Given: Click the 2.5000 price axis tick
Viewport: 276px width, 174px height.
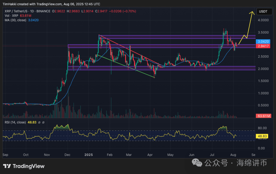Looking at the screenshot, I should click(263, 57).
